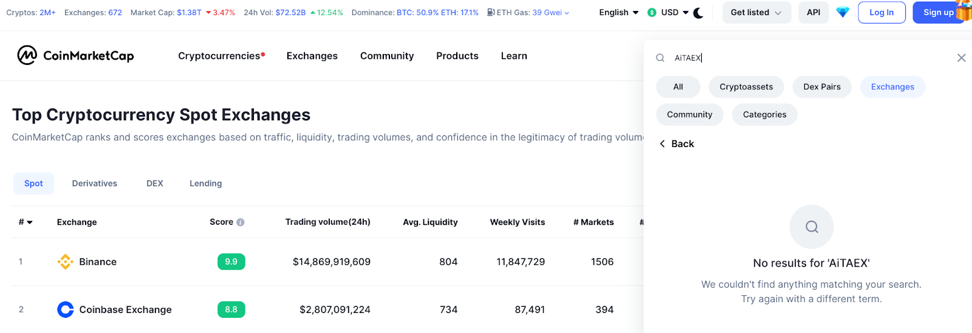This screenshot has height=333, width=972.
Task: Select the Exchanges search filter chip
Action: (x=892, y=87)
